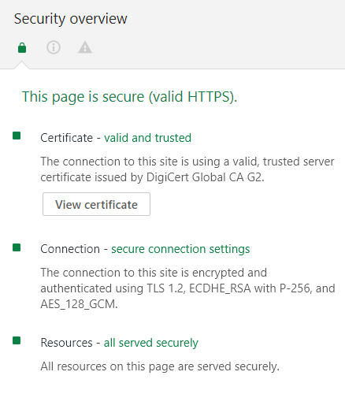Click the green square beside Certificate

(x=17, y=136)
